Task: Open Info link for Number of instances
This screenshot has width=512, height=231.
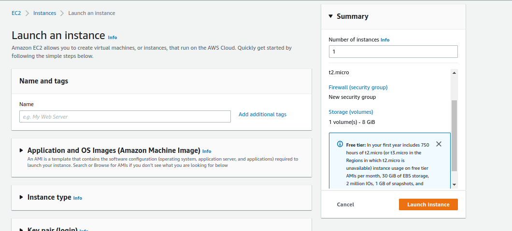Action: tap(385, 40)
